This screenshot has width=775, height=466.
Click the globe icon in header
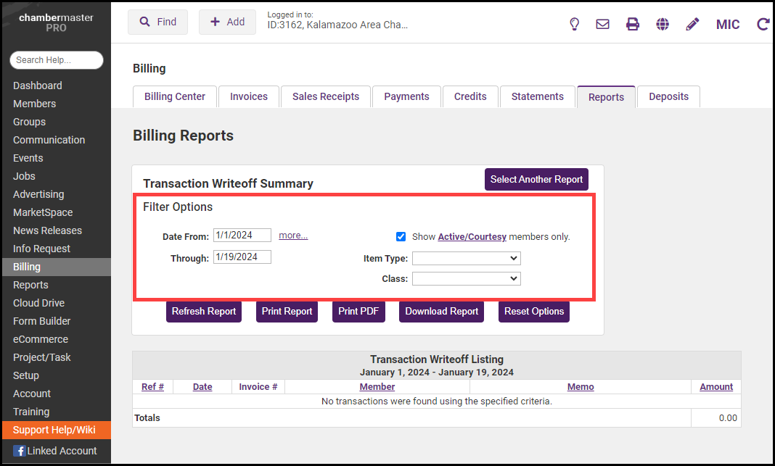[663, 24]
